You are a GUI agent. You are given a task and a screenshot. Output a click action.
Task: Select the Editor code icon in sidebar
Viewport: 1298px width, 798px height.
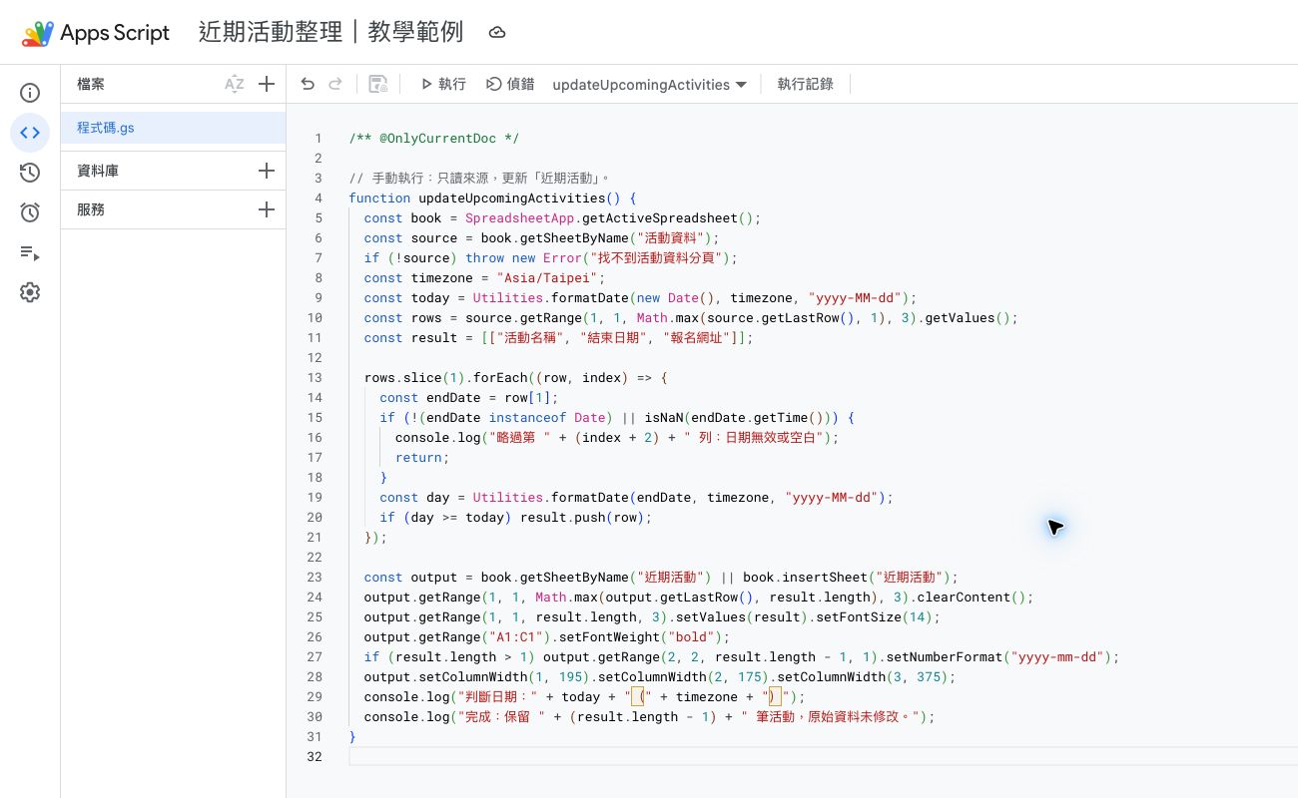[x=30, y=133]
